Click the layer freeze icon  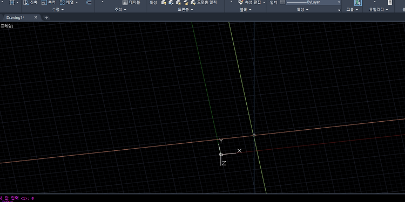(x=178, y=3)
